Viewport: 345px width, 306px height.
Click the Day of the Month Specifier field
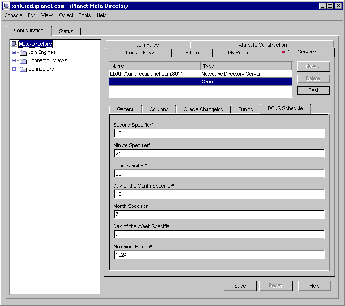pyautogui.click(x=219, y=194)
